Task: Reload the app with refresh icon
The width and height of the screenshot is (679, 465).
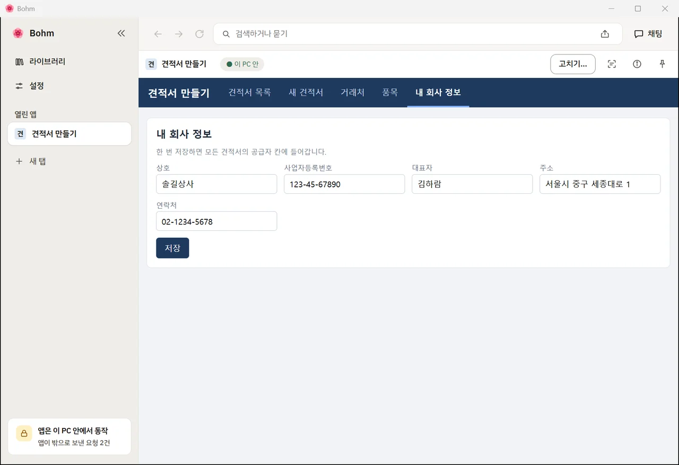Action: pos(199,34)
